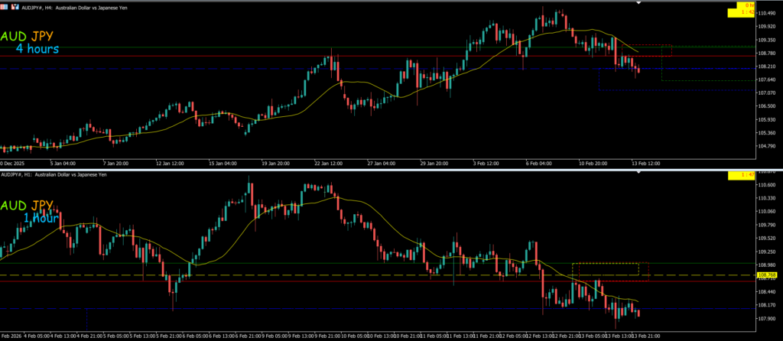The height and width of the screenshot is (341, 783).
Task: Click the 108.768 price tag on H1 scale
Action: tap(766, 274)
